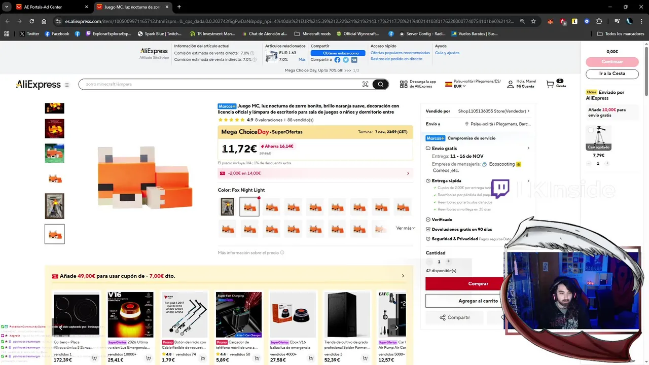Share the affiliate link via Facebook icon
The width and height of the screenshot is (649, 365).
pos(337,60)
